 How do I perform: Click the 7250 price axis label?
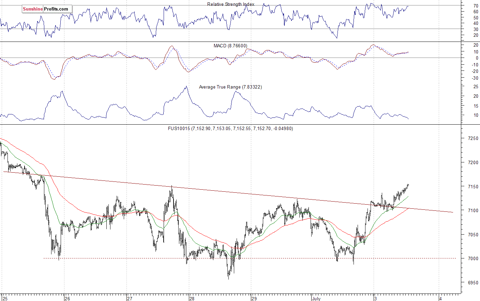(473, 139)
